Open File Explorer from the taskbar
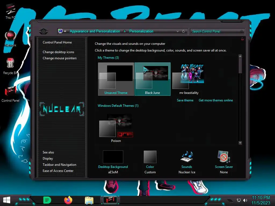Screen dimensions: 275x206 tap(89, 200)
